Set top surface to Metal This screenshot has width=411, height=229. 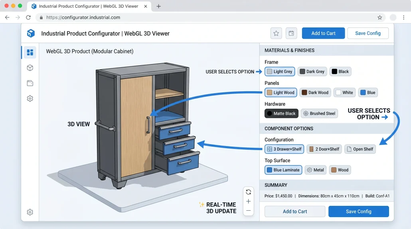coord(315,170)
